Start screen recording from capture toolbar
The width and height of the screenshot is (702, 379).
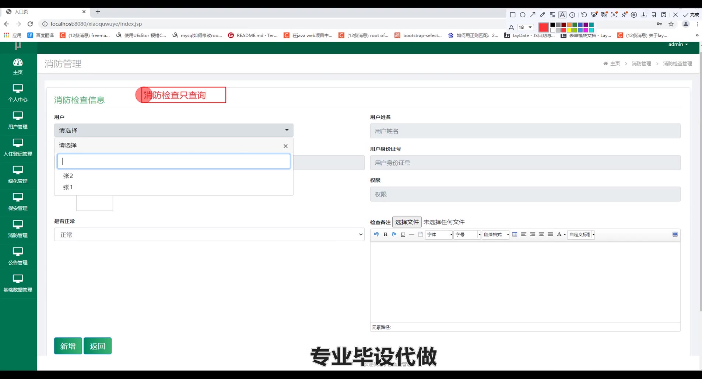[634, 15]
